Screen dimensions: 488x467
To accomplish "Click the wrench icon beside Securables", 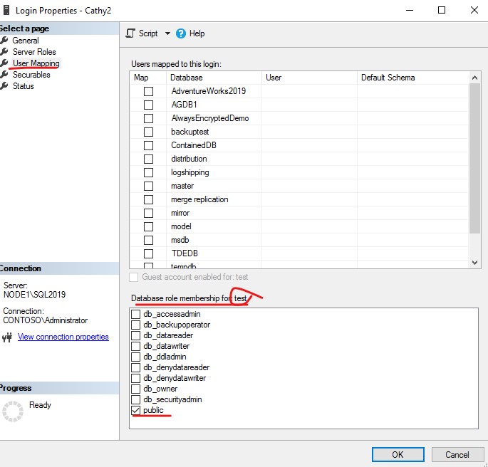I will [4, 75].
